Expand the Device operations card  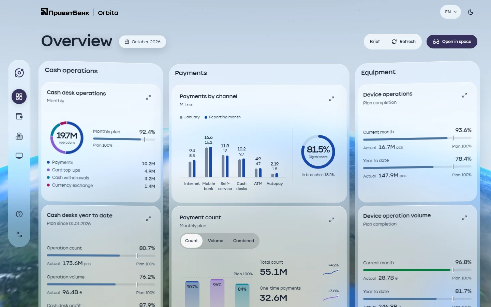tap(464, 95)
